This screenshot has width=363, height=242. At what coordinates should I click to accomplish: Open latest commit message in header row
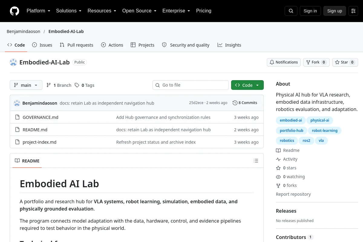(x=107, y=103)
